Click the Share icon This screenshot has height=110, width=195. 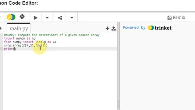[60, 18]
